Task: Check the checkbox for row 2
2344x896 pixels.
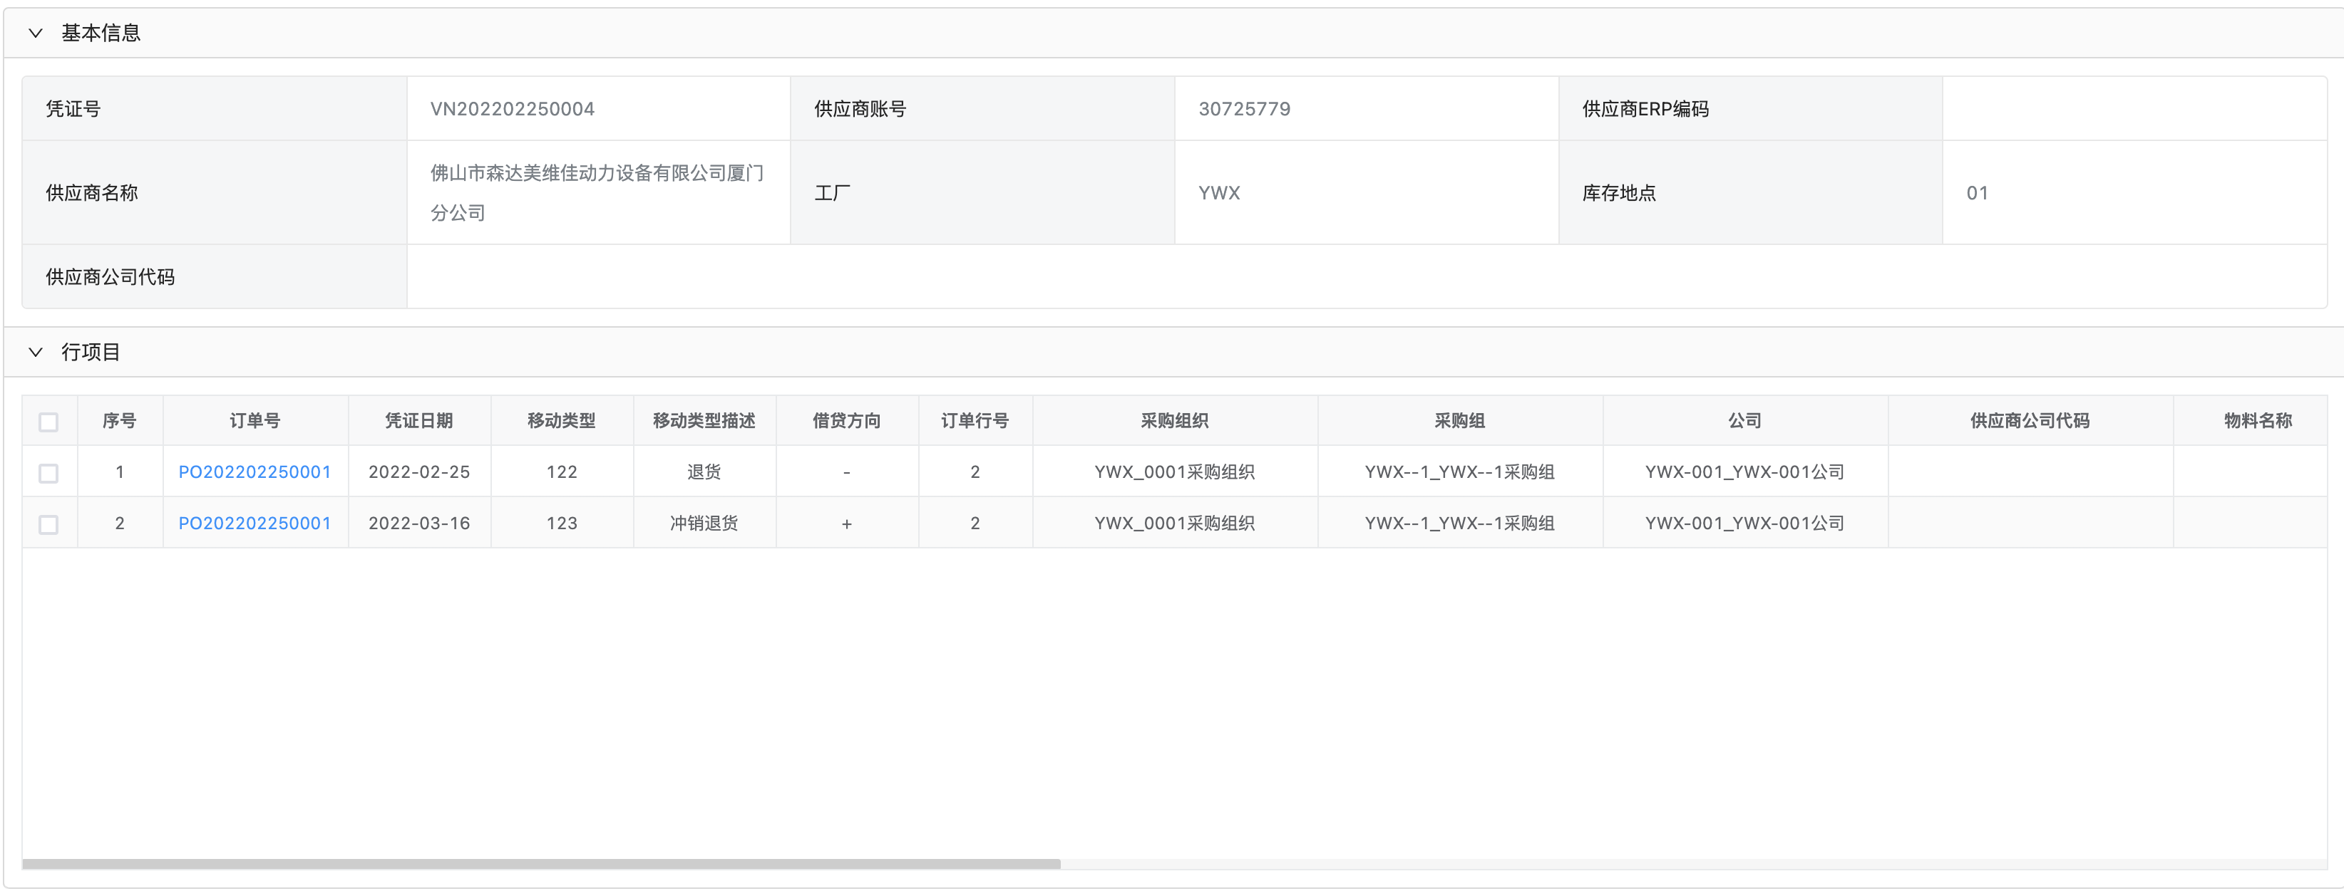Action: pos(49,524)
